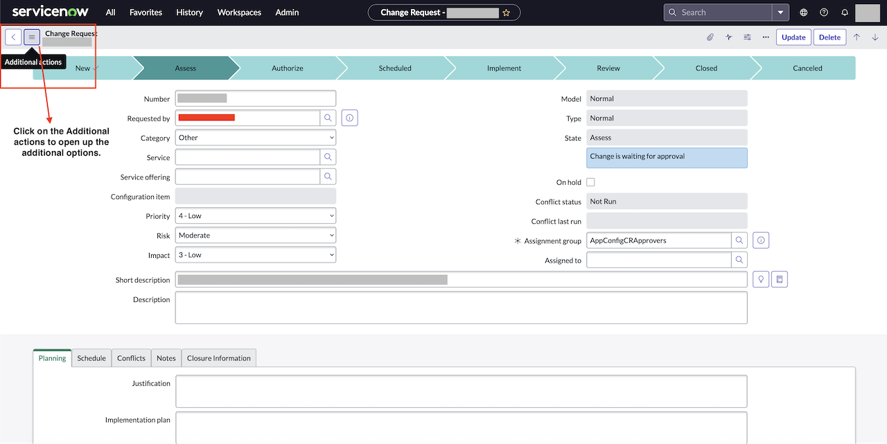Open the personalize form sliders icon
The image size is (887, 444).
(x=747, y=37)
